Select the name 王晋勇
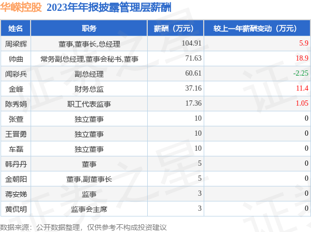The width and height of the screenshot is (311, 232). tap(16, 134)
